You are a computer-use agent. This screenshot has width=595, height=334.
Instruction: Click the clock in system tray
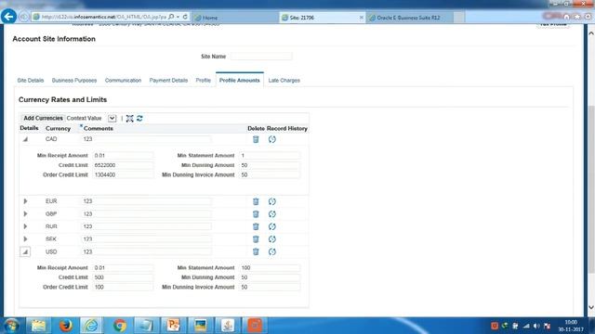(571, 326)
